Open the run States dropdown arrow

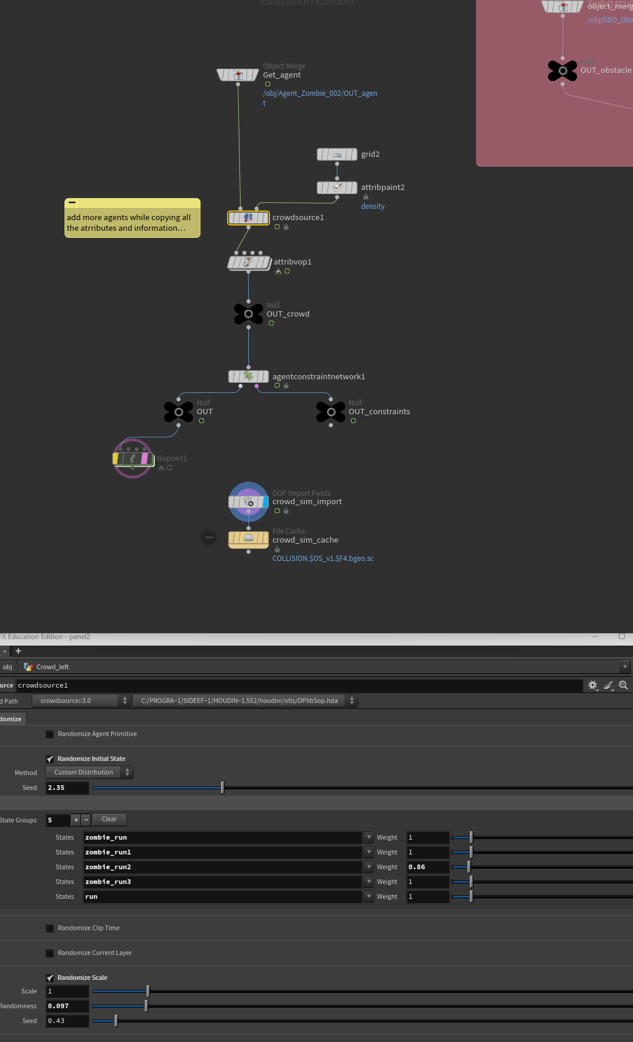point(369,896)
